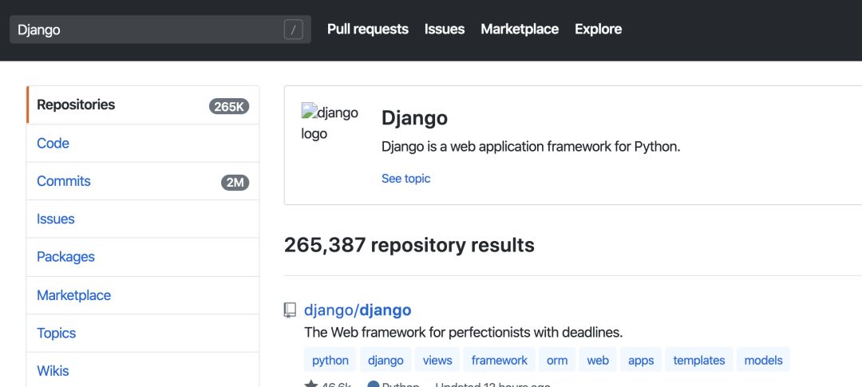Click the 'Web framework for perfectionists' description
The image size is (862, 387).
click(x=464, y=333)
